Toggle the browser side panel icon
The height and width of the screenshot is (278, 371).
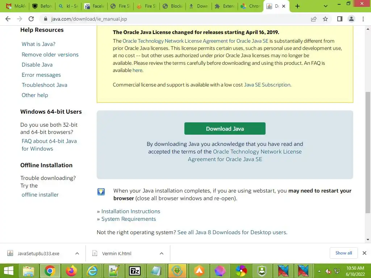point(340,19)
